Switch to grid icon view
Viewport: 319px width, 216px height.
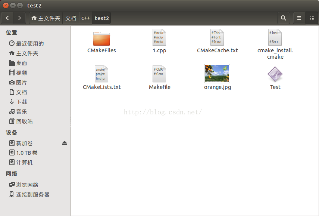coord(312,18)
